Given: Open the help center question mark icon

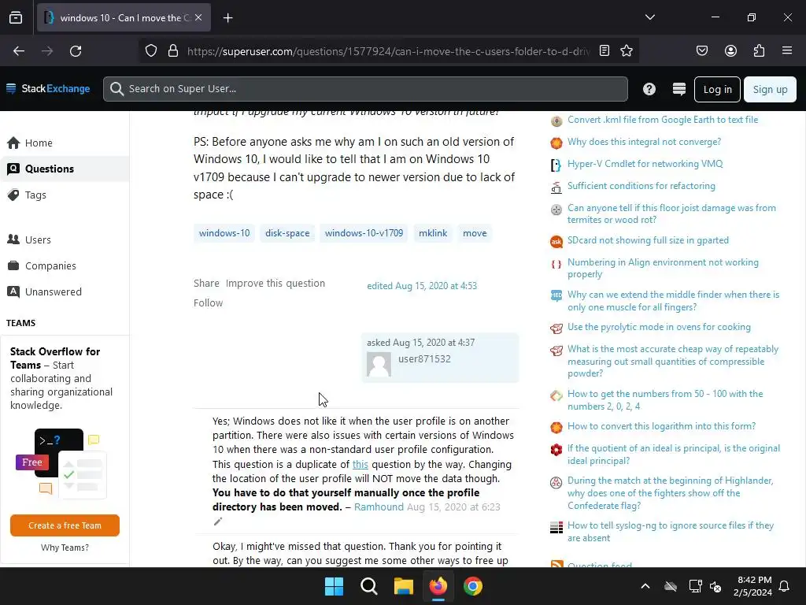Looking at the screenshot, I should 649,89.
